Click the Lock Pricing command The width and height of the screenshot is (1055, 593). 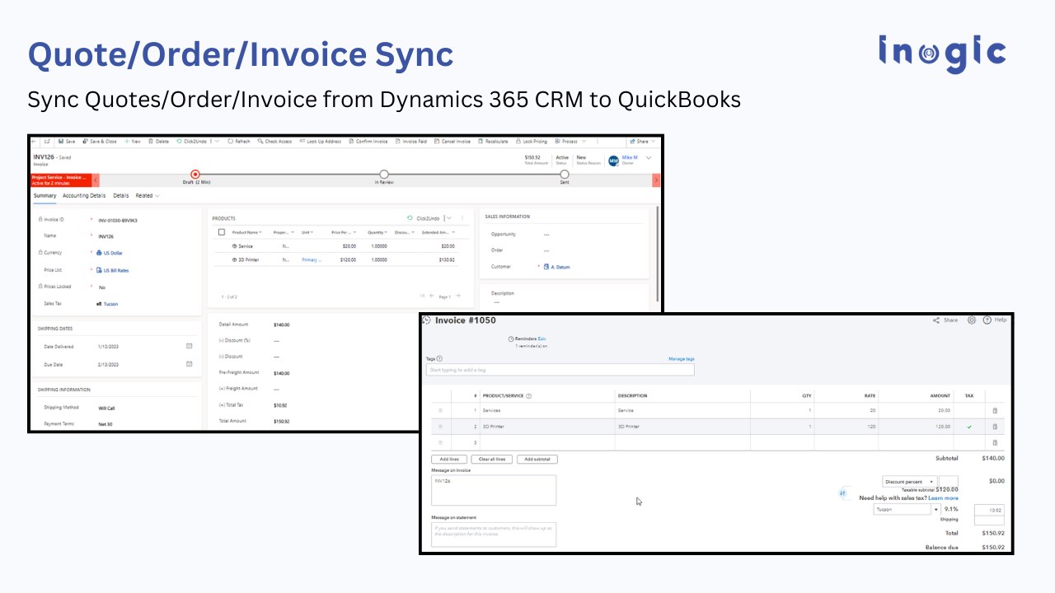point(531,141)
